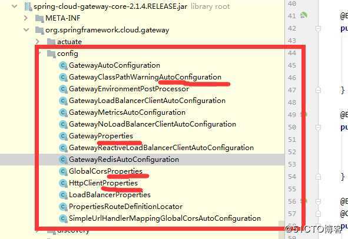Click the class icon of GatewayClassPathWarningAutoConfiguration
348x239 pixels.
pyautogui.click(x=63, y=77)
